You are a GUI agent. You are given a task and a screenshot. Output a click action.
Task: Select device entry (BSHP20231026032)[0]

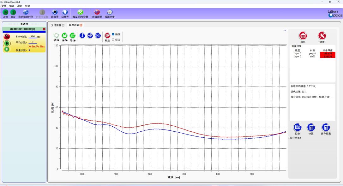pos(23,29)
